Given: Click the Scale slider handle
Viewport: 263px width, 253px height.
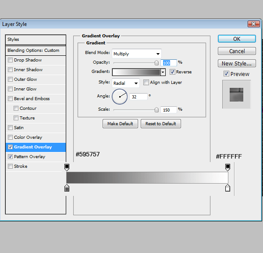Looking at the screenshot, I should tap(156, 110).
